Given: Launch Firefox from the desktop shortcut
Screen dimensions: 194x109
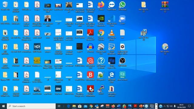Looking at the screenshot, I should click(101, 6).
